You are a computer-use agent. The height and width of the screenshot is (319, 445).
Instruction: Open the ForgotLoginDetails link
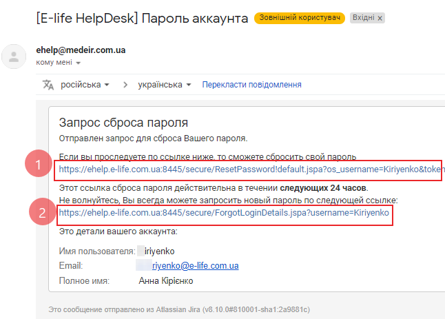224,213
